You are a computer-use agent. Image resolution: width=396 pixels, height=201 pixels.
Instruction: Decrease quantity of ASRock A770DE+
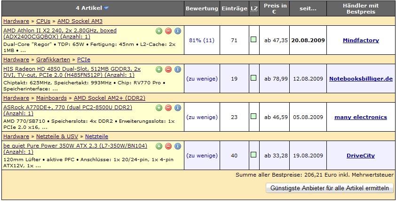click(x=168, y=108)
